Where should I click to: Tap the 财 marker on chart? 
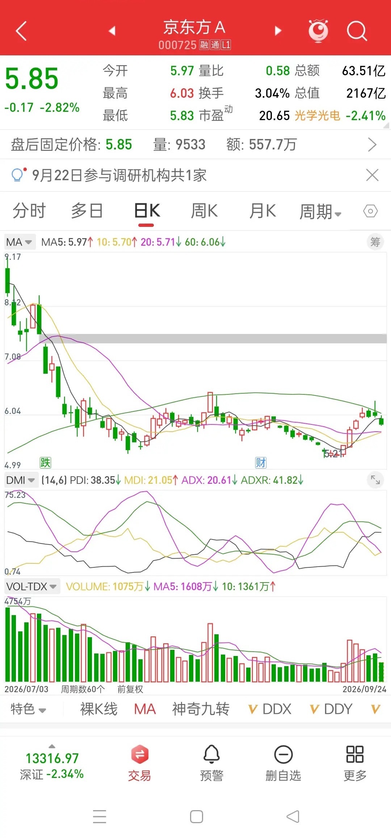[261, 462]
